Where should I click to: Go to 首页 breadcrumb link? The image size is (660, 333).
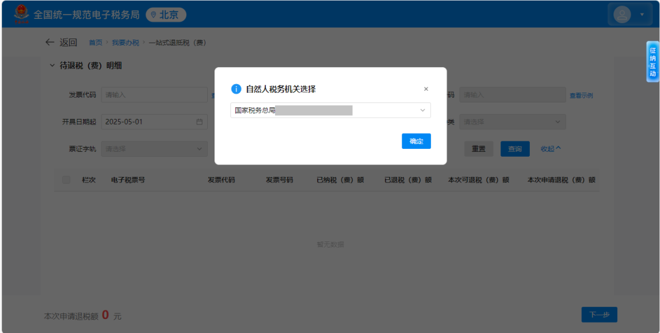click(95, 43)
